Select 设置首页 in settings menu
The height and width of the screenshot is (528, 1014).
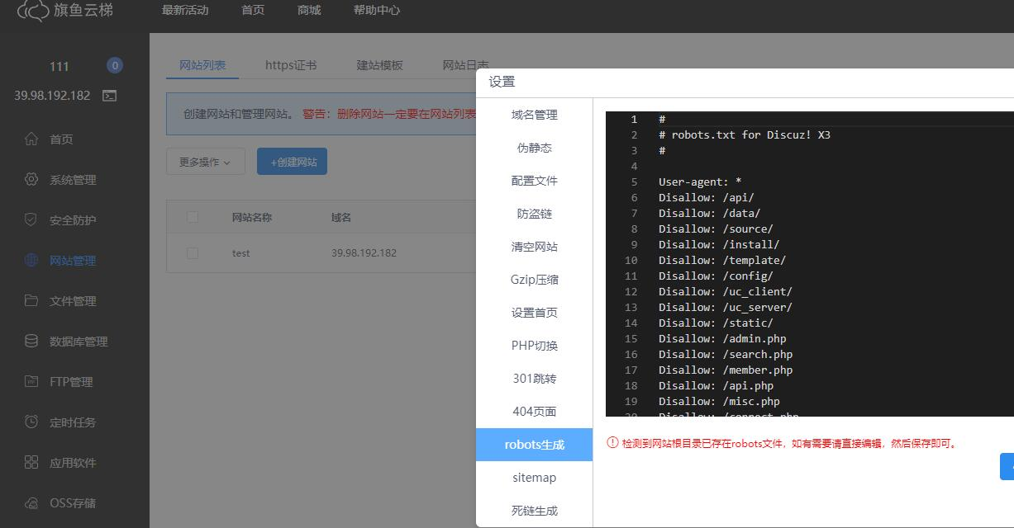pyautogui.click(x=535, y=313)
